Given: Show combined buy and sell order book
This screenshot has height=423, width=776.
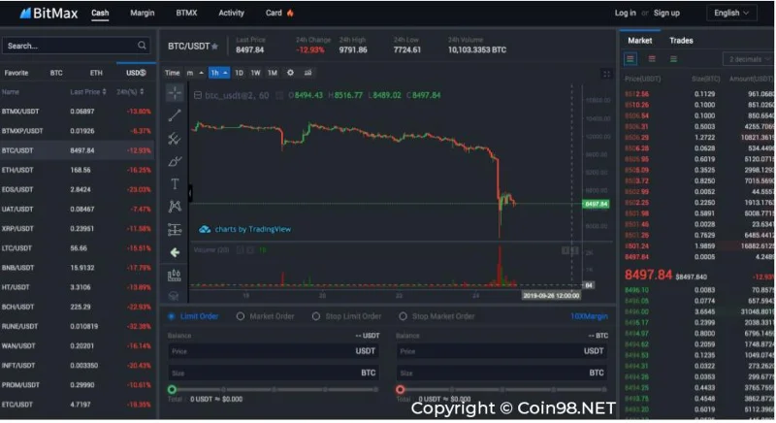Looking at the screenshot, I should 630,59.
